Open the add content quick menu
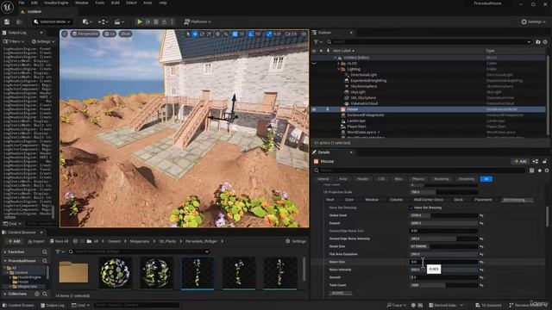Viewport: 552px width, 310px height. (87, 22)
